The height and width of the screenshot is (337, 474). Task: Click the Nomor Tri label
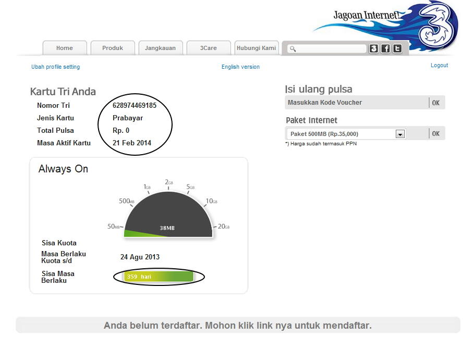(x=53, y=105)
